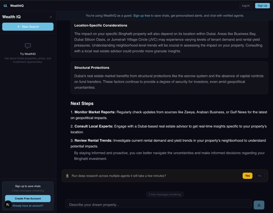Click the "3 free messages remaining" pill above the input
The image size is (273, 213).
click(165, 195)
